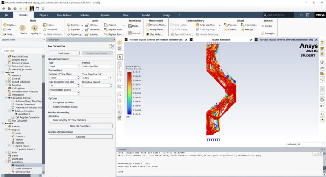Screen dimensions: 326x177
Task: Click the outline view vertical scrollbar
Action: [43, 114]
